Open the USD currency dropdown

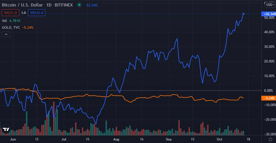pos(270,5)
